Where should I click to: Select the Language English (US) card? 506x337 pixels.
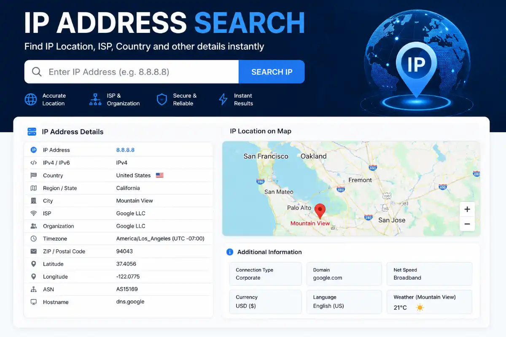pyautogui.click(x=344, y=302)
